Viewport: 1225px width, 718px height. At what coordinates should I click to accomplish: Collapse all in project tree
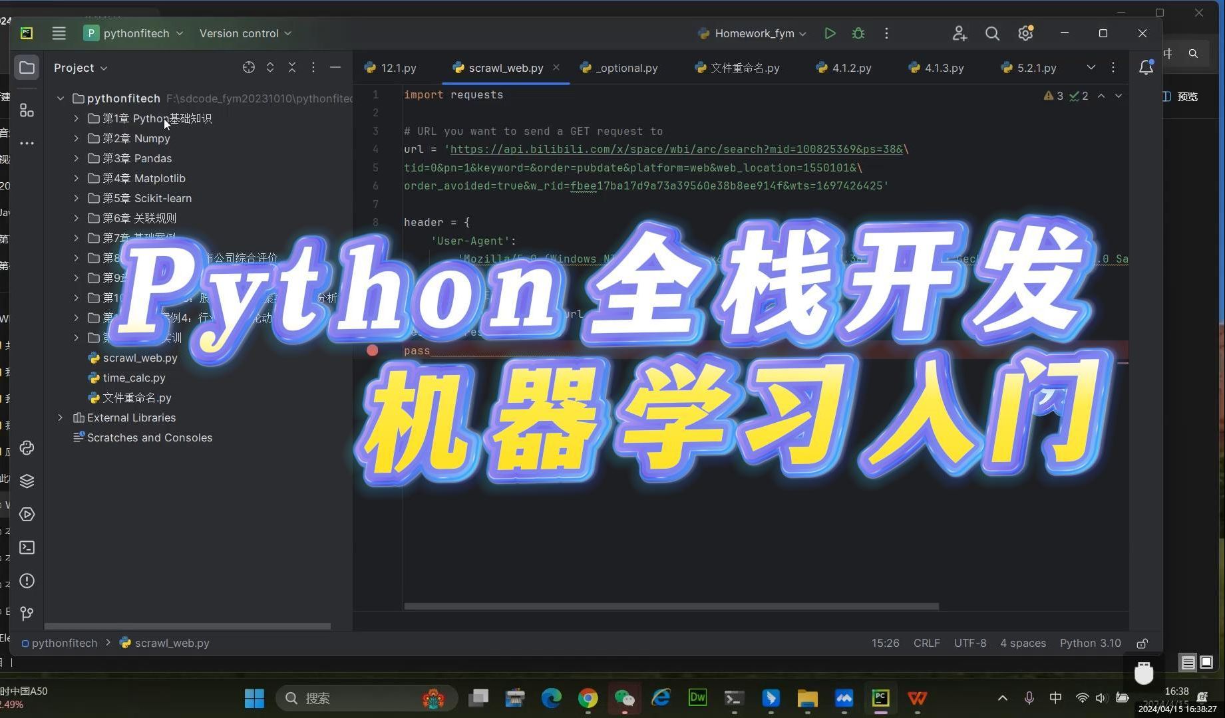(292, 67)
